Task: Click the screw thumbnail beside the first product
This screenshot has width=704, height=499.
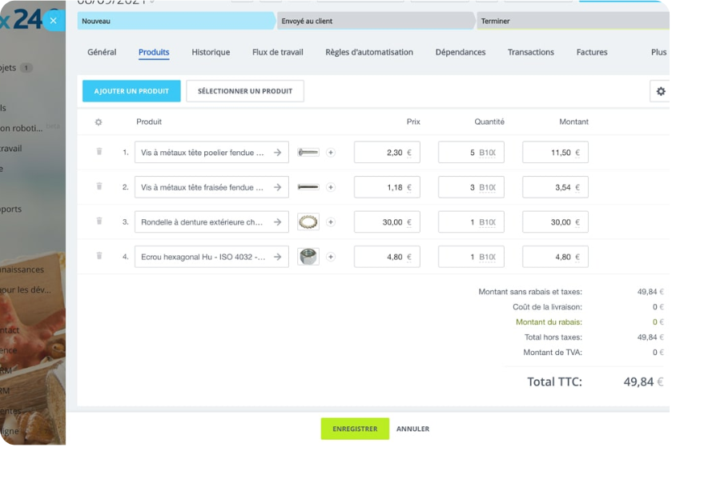Action: (x=307, y=152)
